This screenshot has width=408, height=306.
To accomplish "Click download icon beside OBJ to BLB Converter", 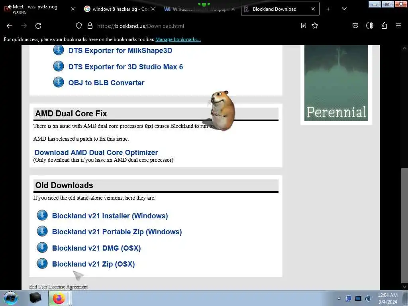I will 59,82.
